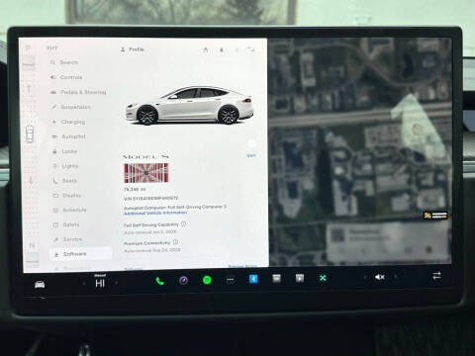Screen dimensions: 475x356
Task: Tap the car top-view icon on gear strip
Action: point(30,134)
